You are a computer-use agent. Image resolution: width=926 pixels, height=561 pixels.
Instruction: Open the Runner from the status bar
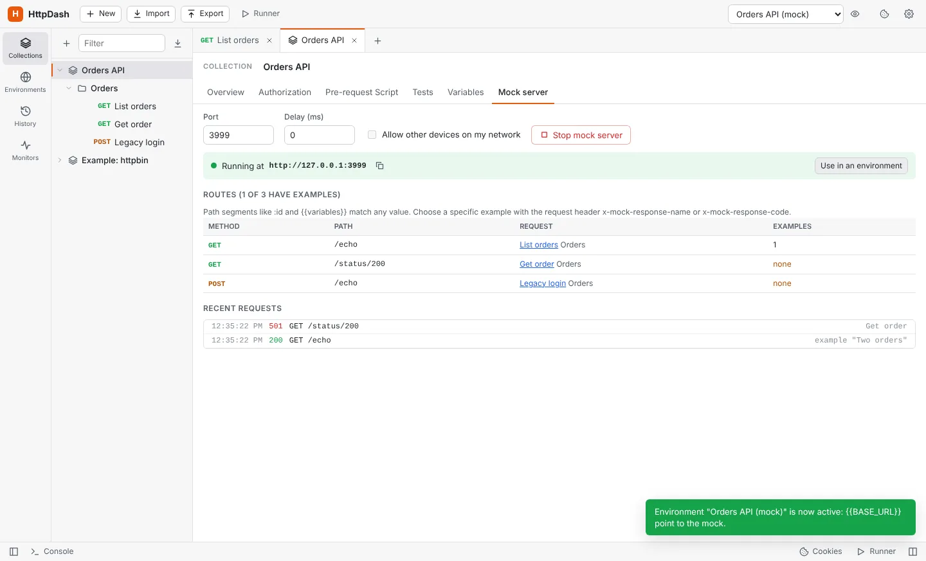click(x=876, y=551)
